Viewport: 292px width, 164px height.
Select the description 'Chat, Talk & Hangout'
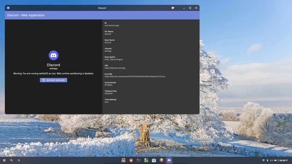pos(114,60)
